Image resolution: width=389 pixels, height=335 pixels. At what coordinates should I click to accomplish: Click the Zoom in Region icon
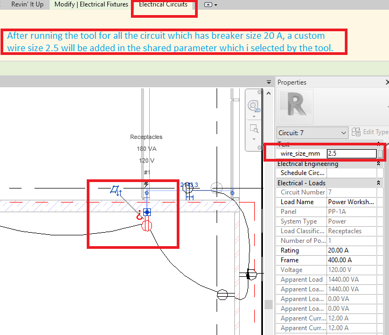(254, 129)
